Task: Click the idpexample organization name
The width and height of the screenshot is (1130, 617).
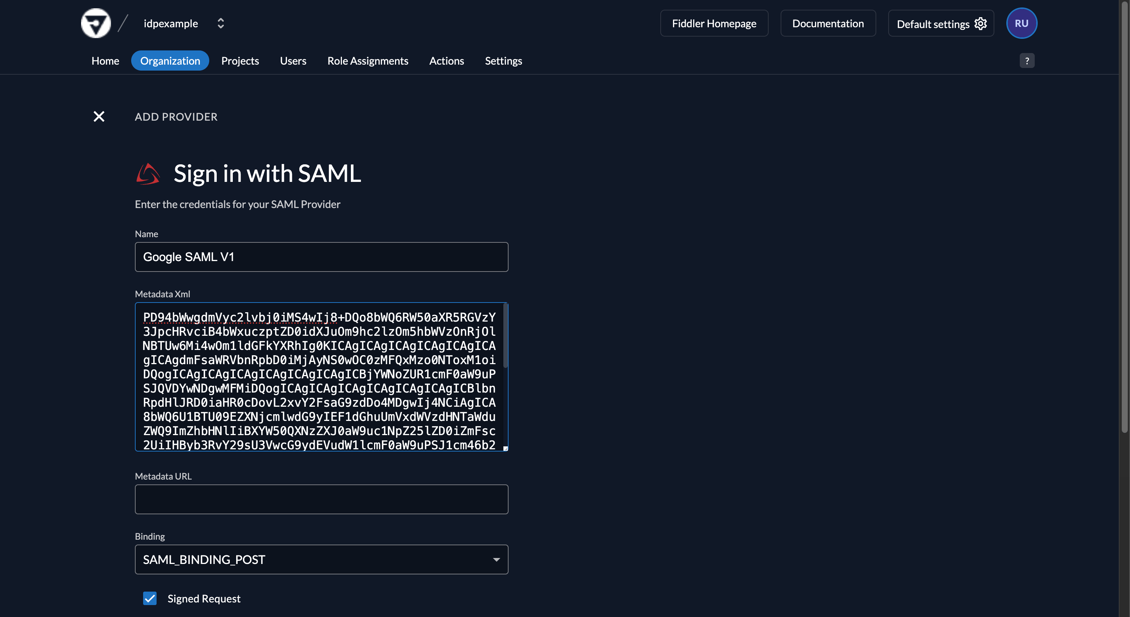Action: 171,23
